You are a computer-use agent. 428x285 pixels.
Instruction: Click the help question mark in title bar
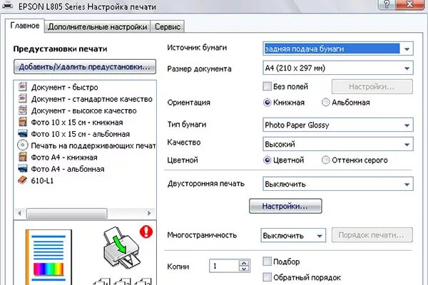pos(387,5)
